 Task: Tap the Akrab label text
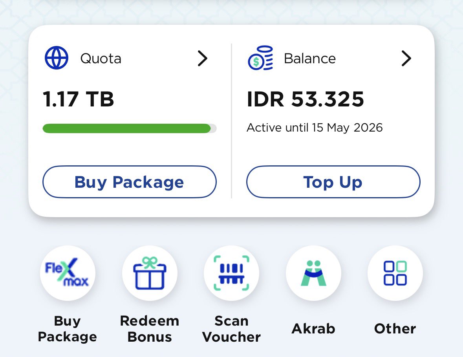coord(313,329)
